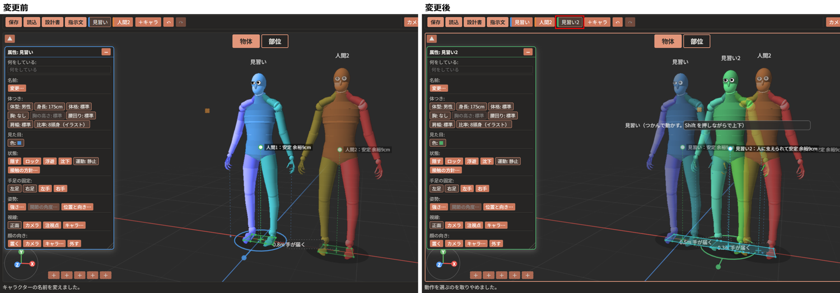This screenshot has height=293, width=840.
Task: Click 外す in the 見習い2 panel 顔の向き row
Action: click(496, 244)
